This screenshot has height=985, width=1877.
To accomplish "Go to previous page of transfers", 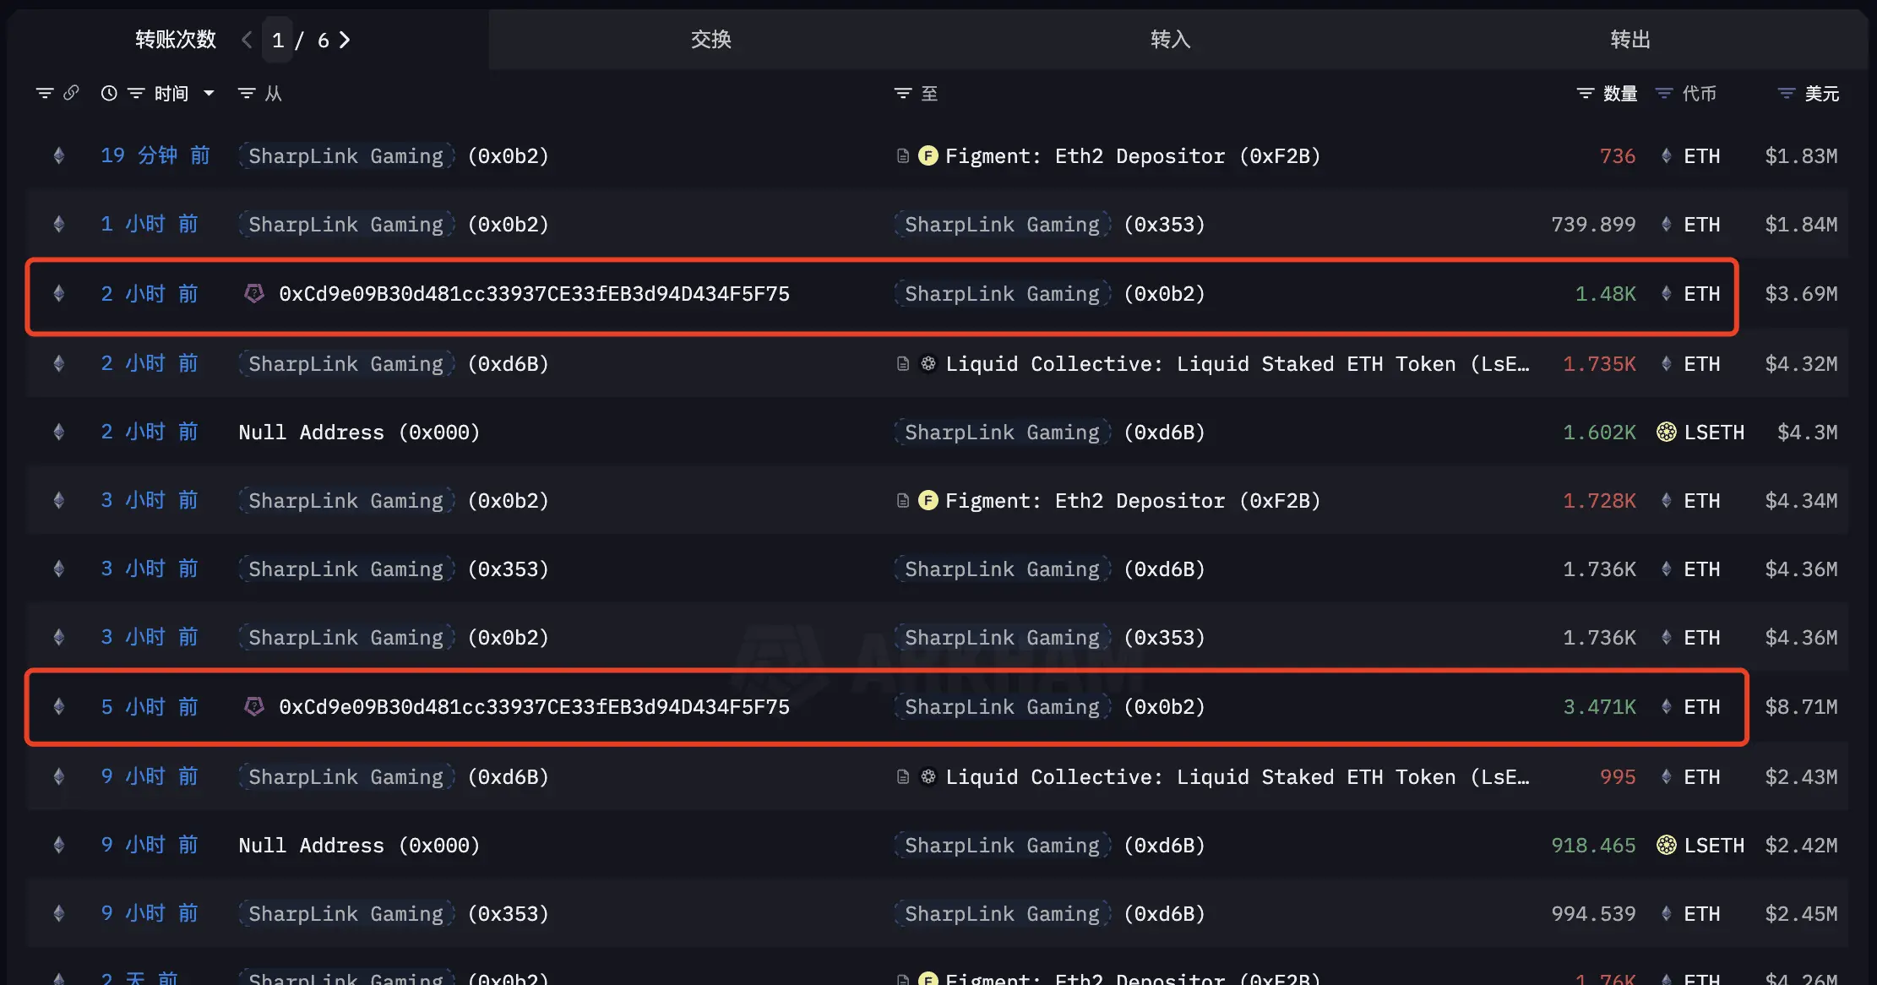I will [x=247, y=40].
